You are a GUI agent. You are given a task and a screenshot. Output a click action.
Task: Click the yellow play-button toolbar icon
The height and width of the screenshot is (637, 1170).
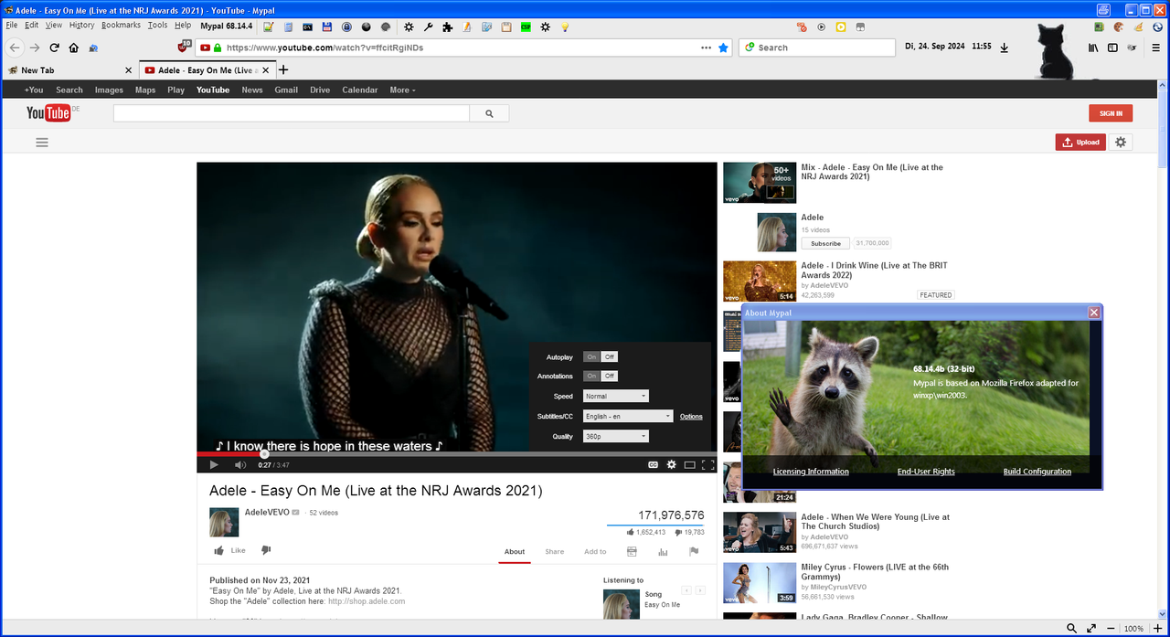click(x=841, y=27)
